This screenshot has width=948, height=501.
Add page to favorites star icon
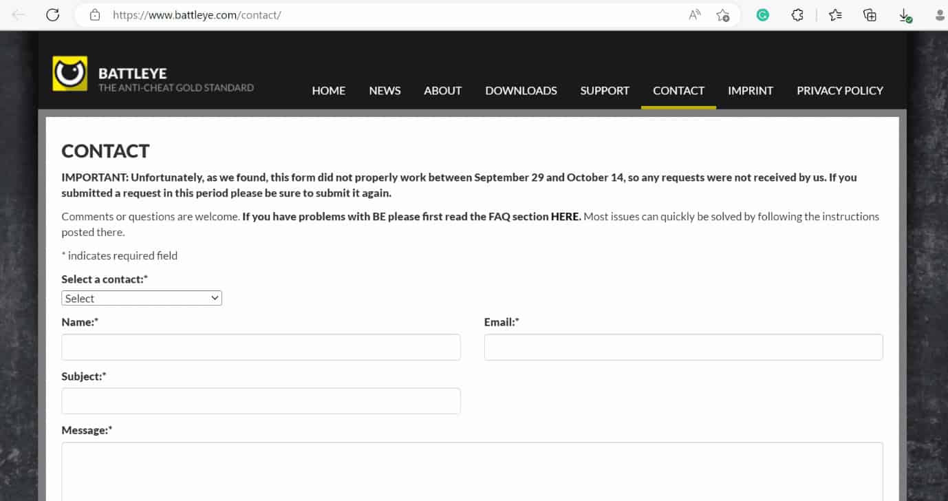[x=722, y=14]
